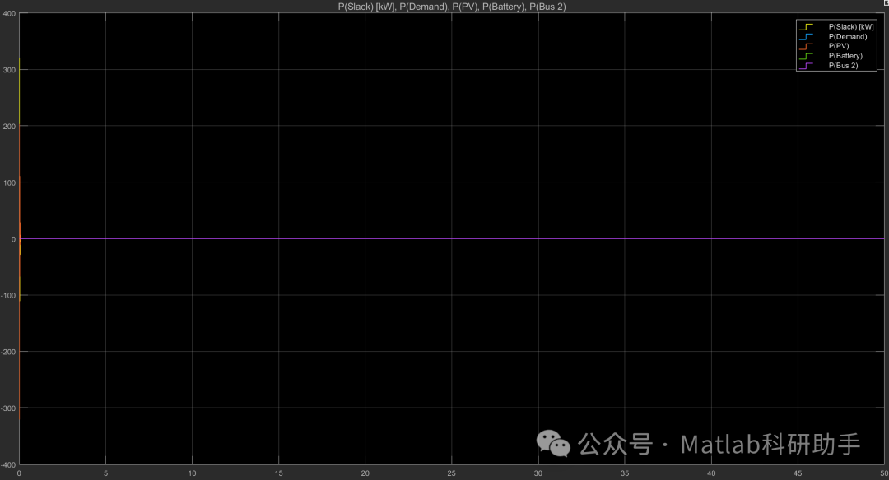Select the scope plot title text
The height and width of the screenshot is (480, 889).
tap(452, 7)
